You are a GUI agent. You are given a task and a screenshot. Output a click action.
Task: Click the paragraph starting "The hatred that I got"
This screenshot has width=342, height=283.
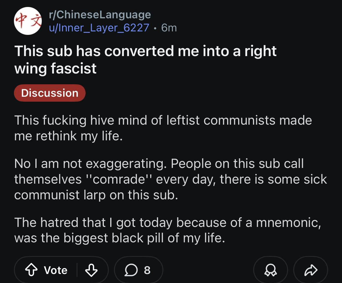(x=167, y=230)
